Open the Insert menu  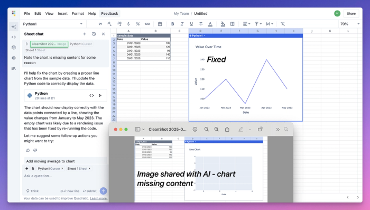62,13
